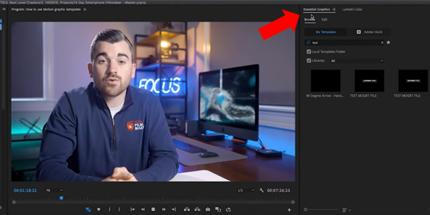Open Program monitor settings wrench icon
The height and width of the screenshot is (215, 430).
[x=261, y=190]
